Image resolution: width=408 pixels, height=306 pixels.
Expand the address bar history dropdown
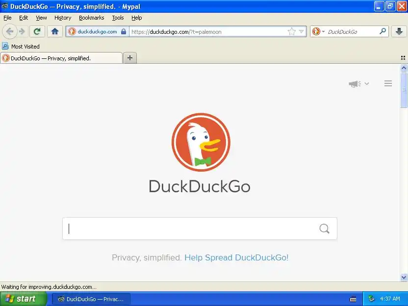point(301,31)
